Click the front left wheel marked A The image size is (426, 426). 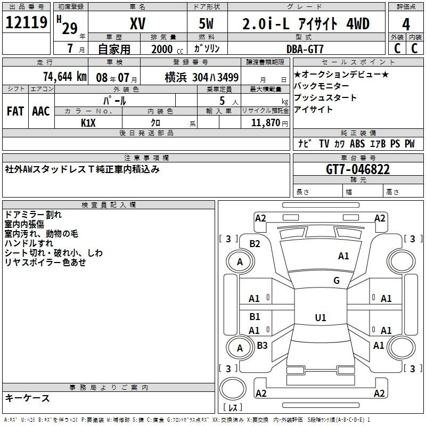[x=240, y=261]
